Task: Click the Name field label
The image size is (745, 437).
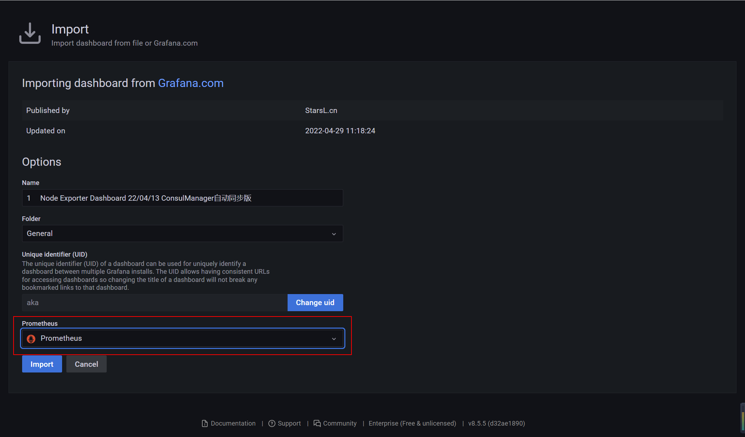Action: (x=31, y=182)
